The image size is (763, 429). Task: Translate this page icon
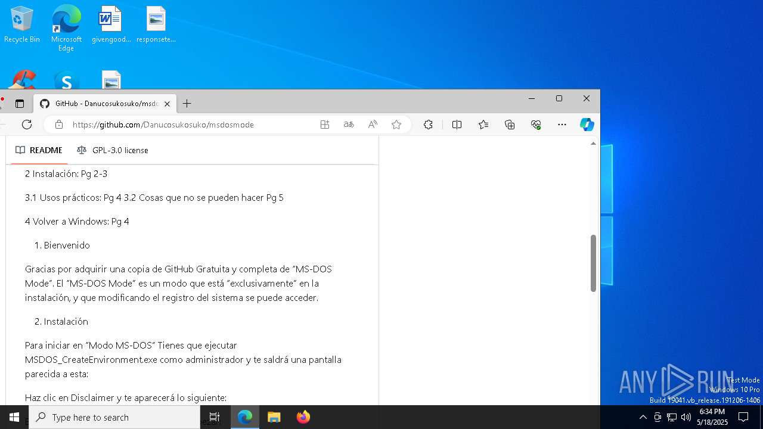click(x=349, y=125)
